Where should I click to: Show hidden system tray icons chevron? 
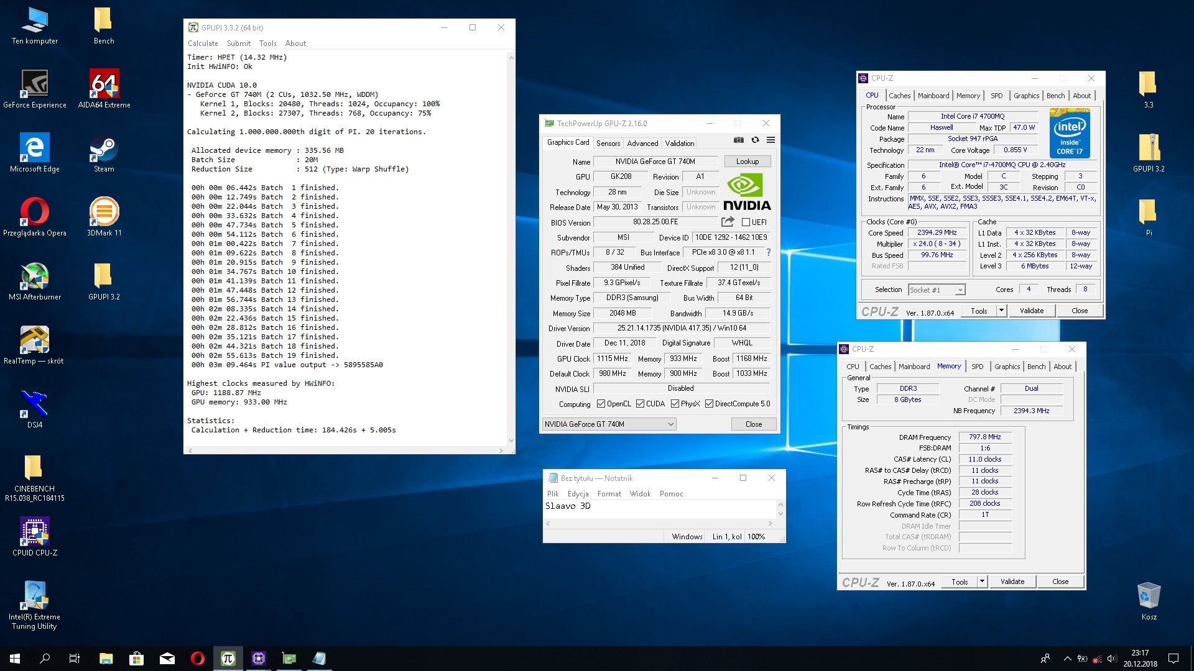[x=1067, y=659]
